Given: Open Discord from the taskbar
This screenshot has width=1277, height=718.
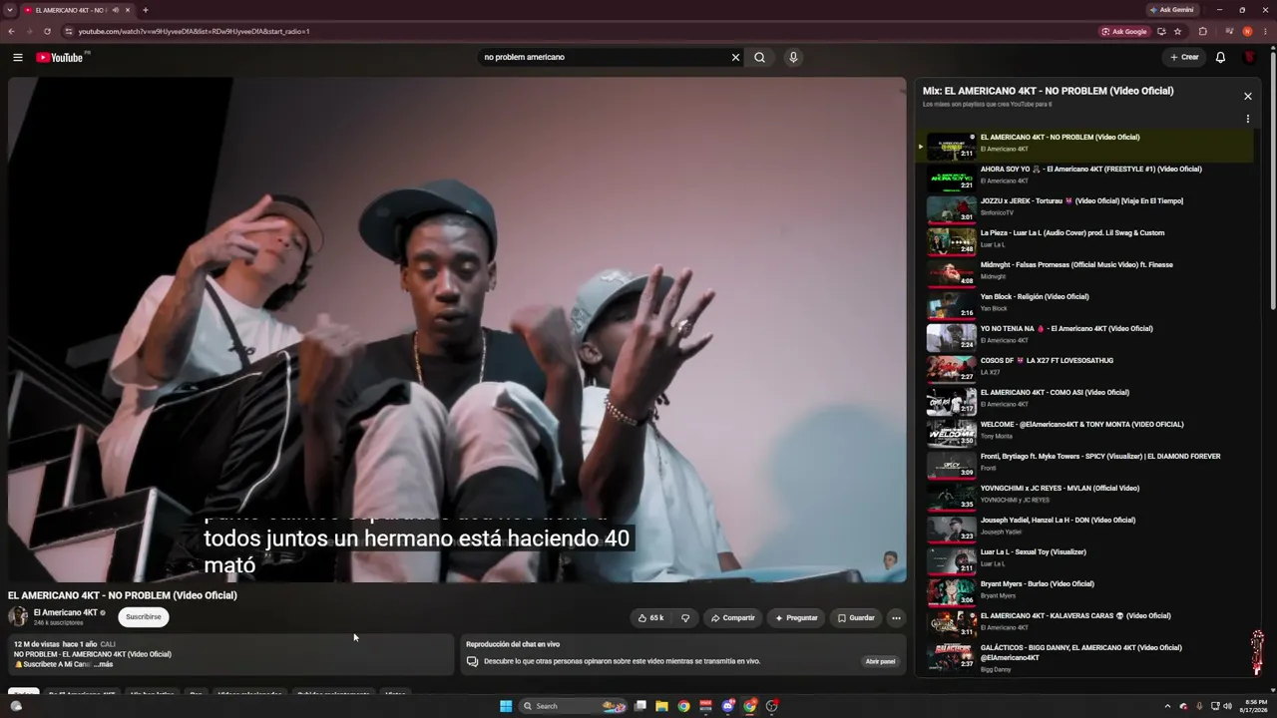Looking at the screenshot, I should coord(728,706).
